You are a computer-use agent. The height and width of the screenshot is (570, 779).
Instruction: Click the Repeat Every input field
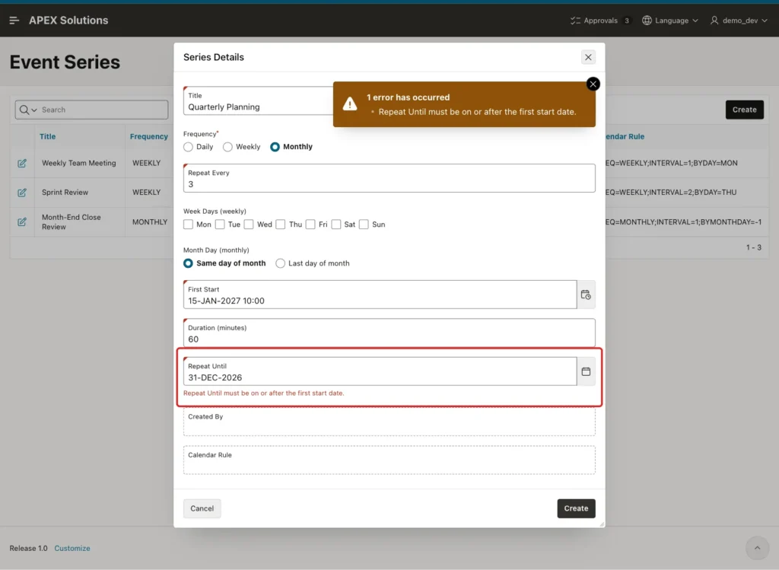pos(389,178)
